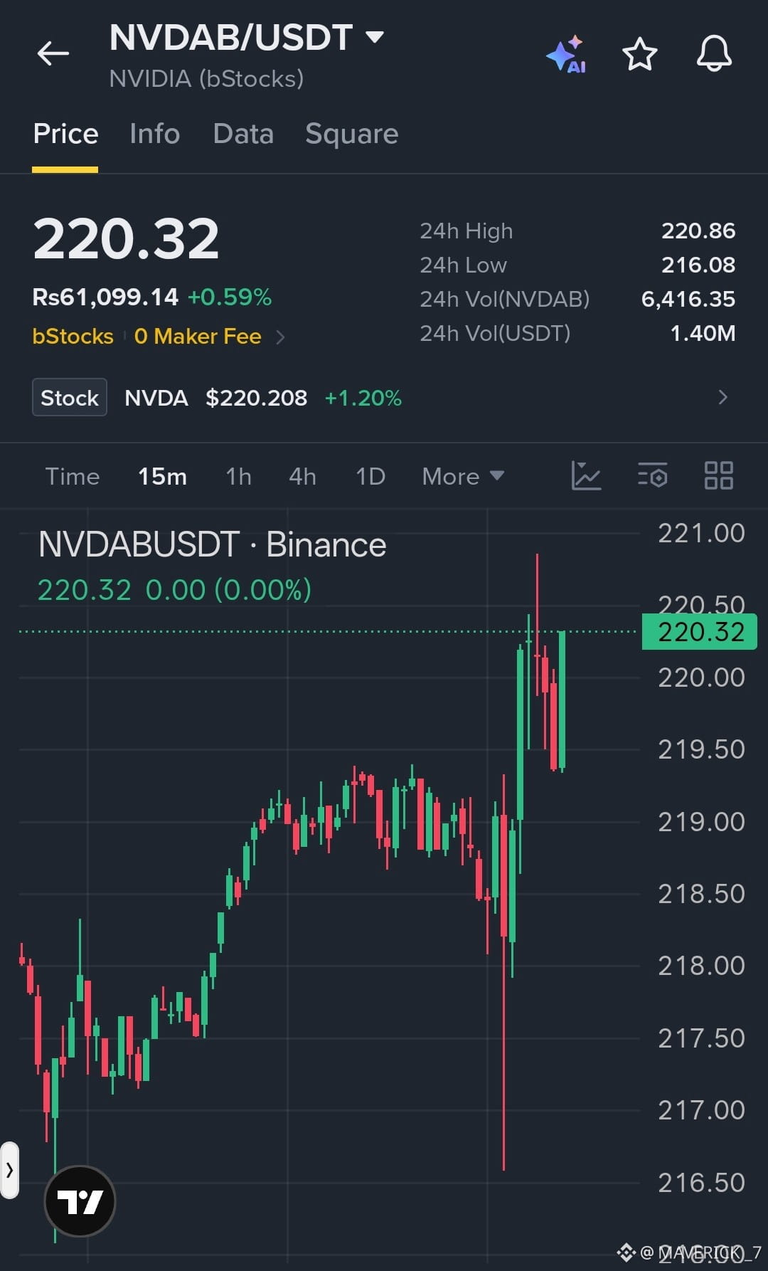Open the 0 Maker Fee chevron
The width and height of the screenshot is (768, 1271).
coord(280,337)
